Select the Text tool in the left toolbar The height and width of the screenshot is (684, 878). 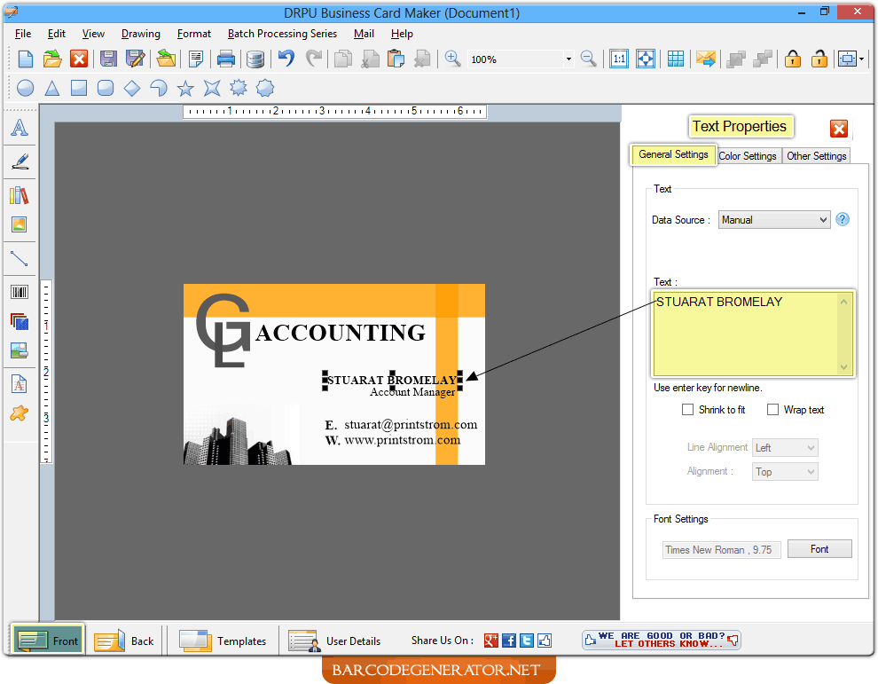[x=20, y=127]
